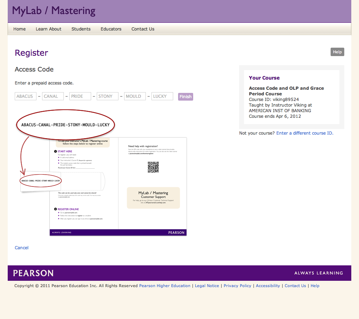Click the QR code in the sample card
The width and height of the screenshot is (359, 319).
(153, 167)
